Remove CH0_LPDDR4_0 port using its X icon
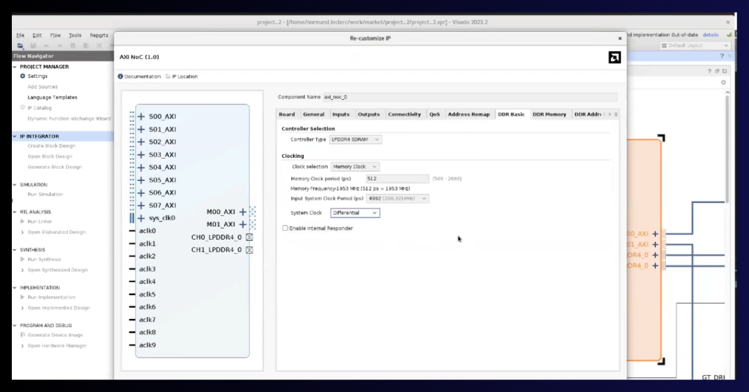Viewport: 749px width, 392px height. (x=249, y=237)
